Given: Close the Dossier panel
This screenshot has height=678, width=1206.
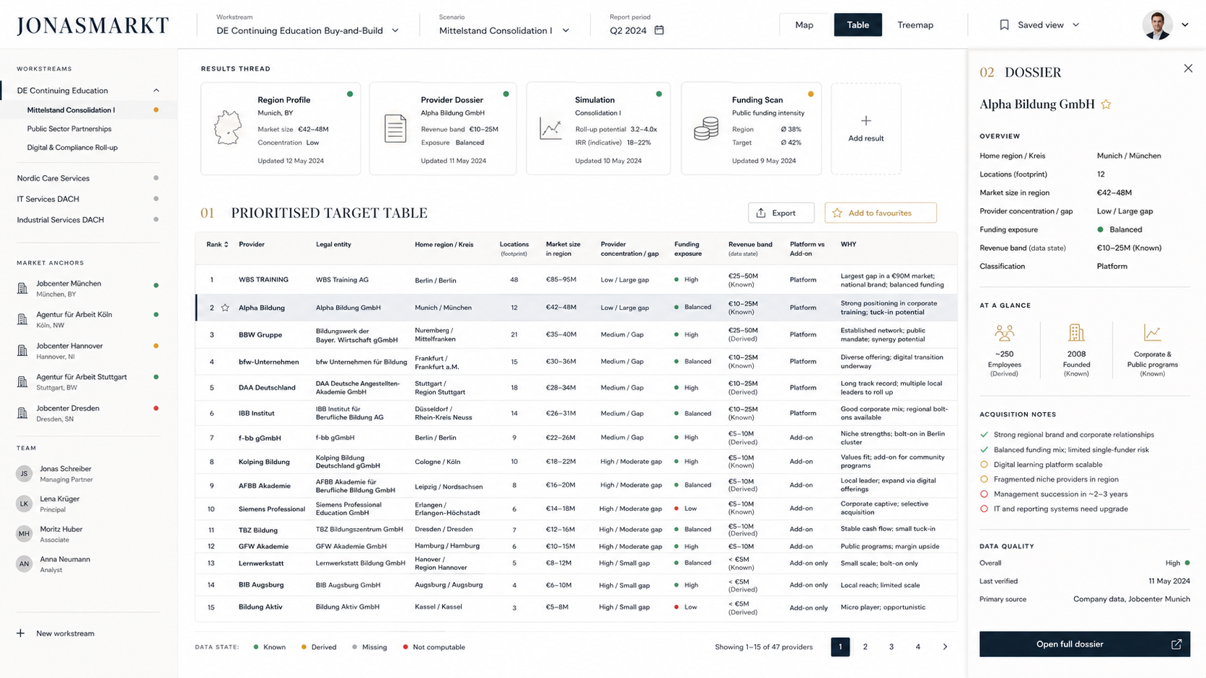Looking at the screenshot, I should [x=1188, y=68].
